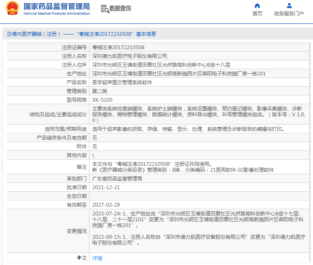Click the 产品名称 row label
313x265 pixels.
(77, 82)
